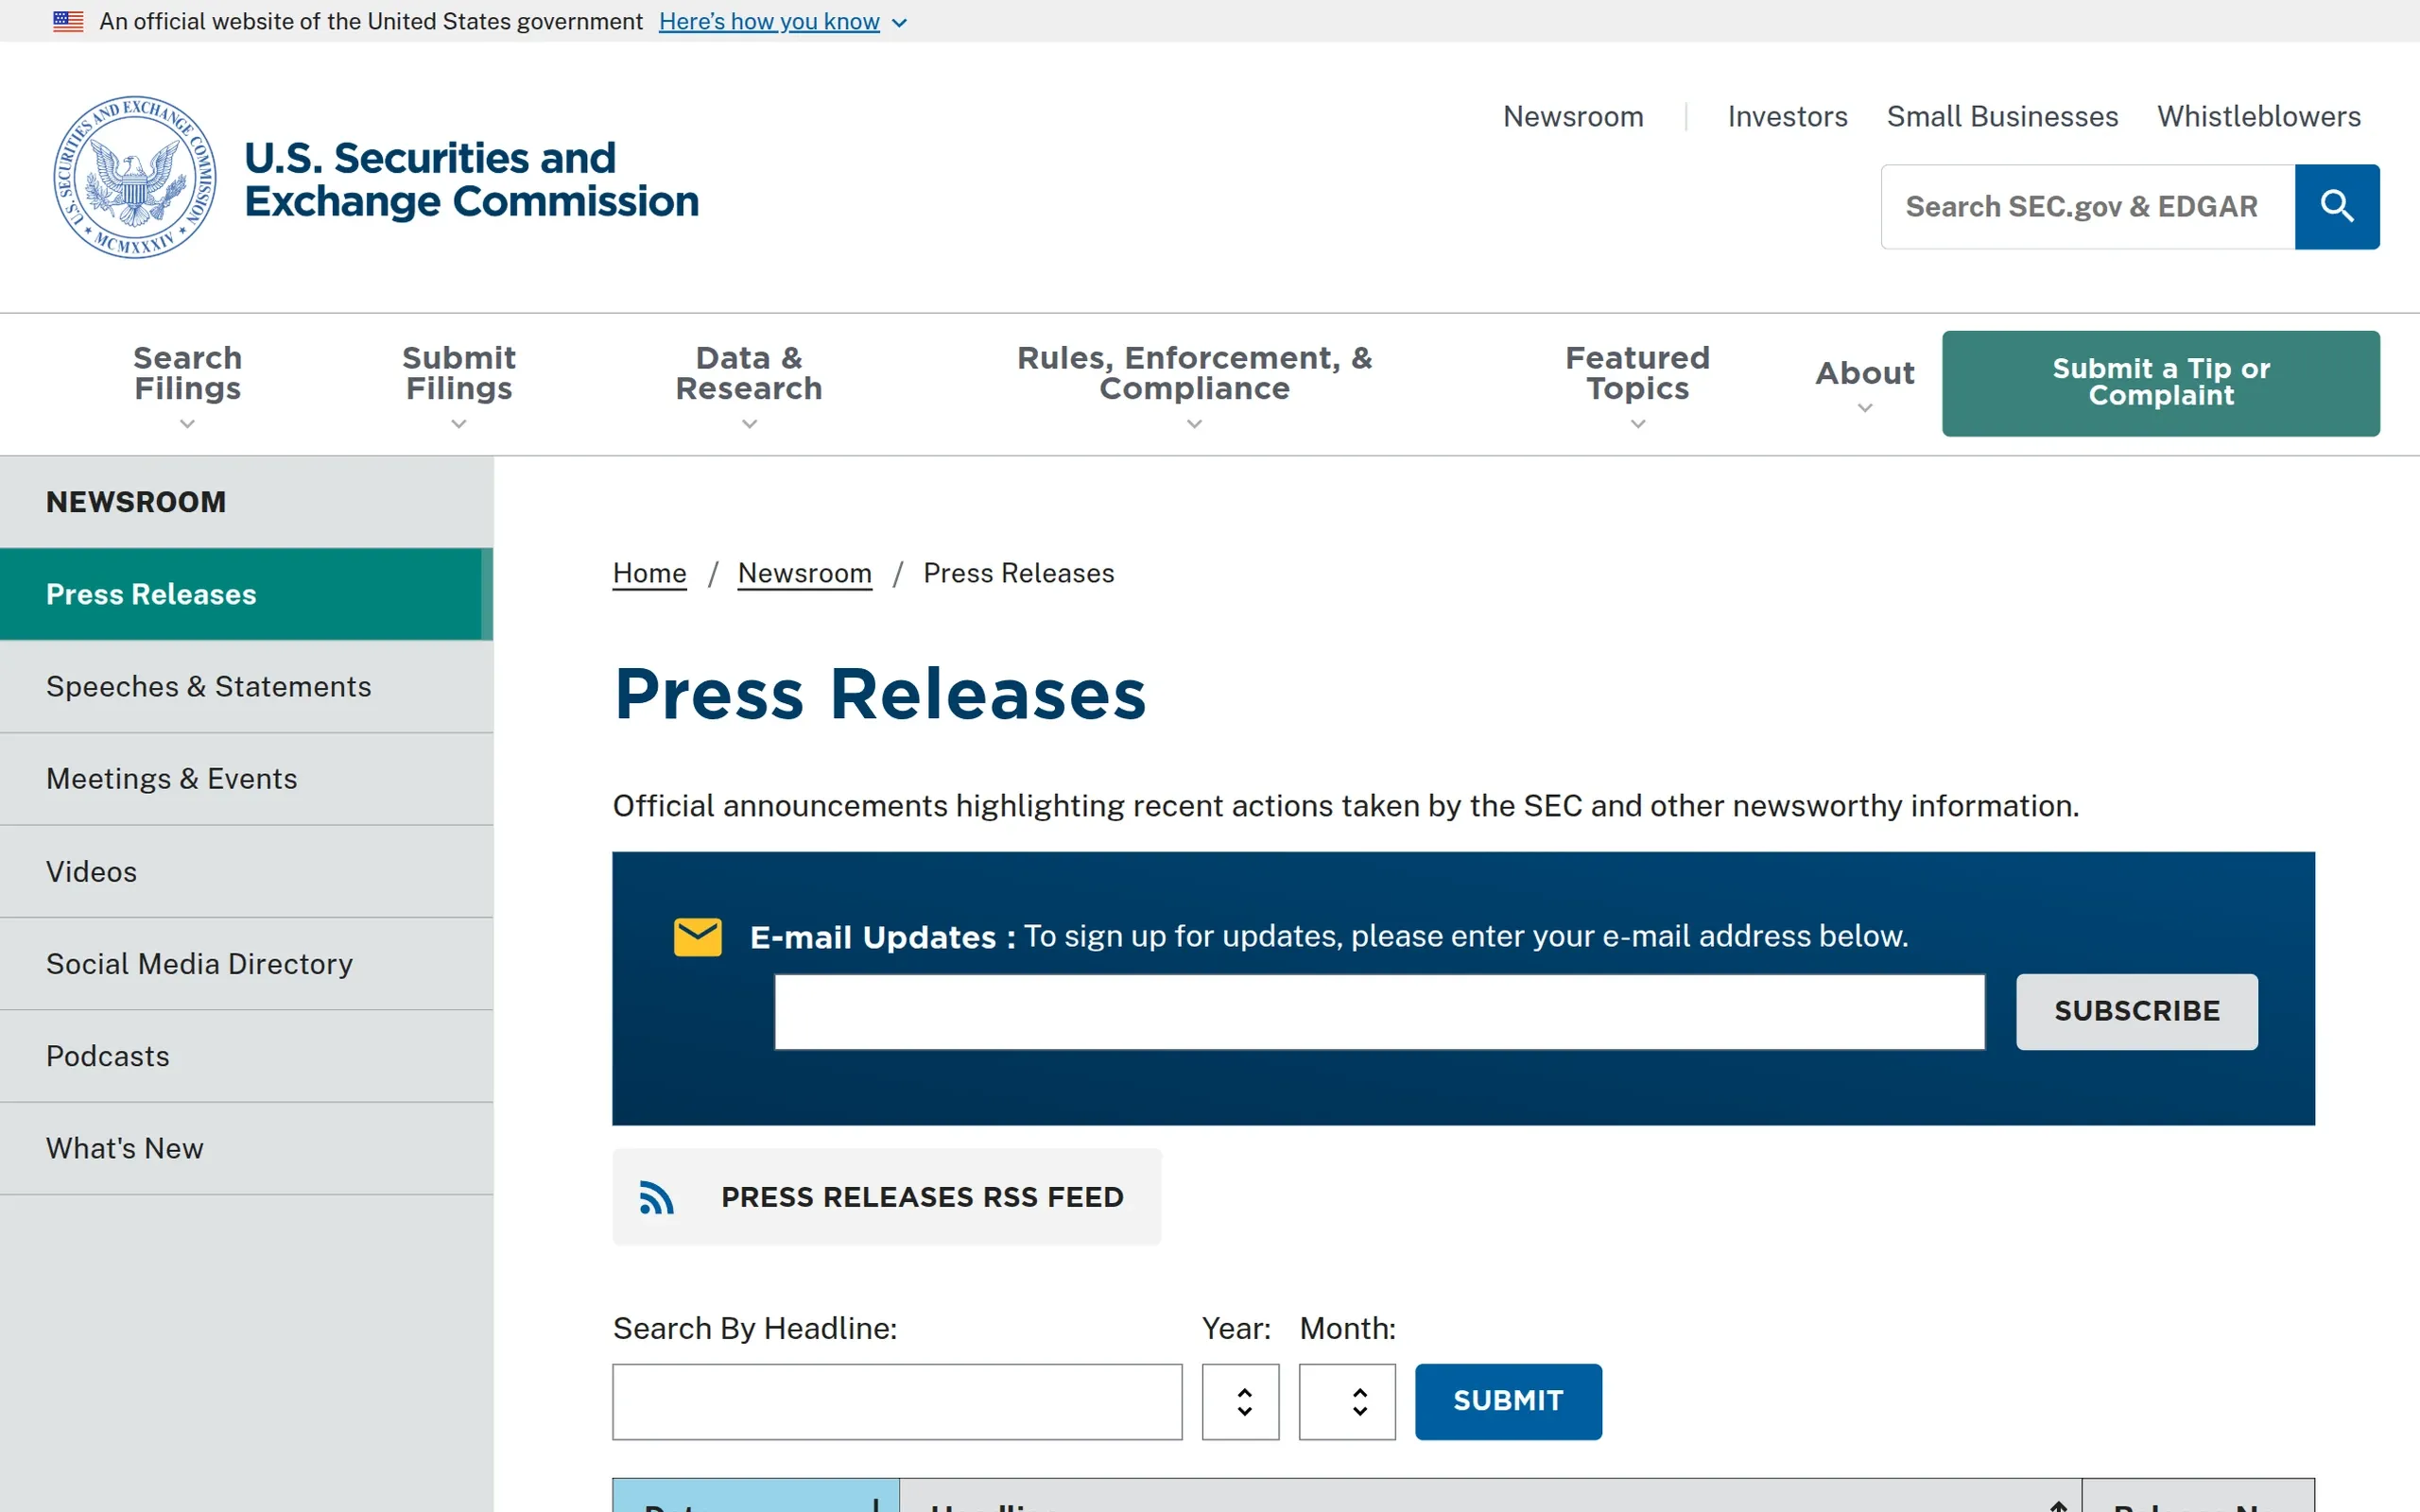Focus the Search By Headline field
Viewport: 2420px width, 1512px height.
897,1401
